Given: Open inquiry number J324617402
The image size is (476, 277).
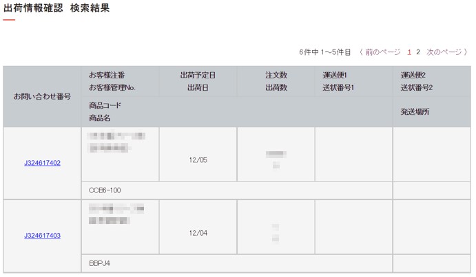Looking at the screenshot, I should click(42, 163).
